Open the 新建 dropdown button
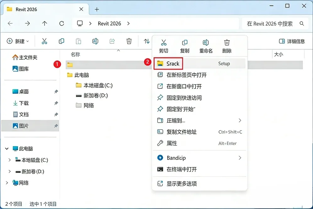313x209 pixels. [18, 41]
